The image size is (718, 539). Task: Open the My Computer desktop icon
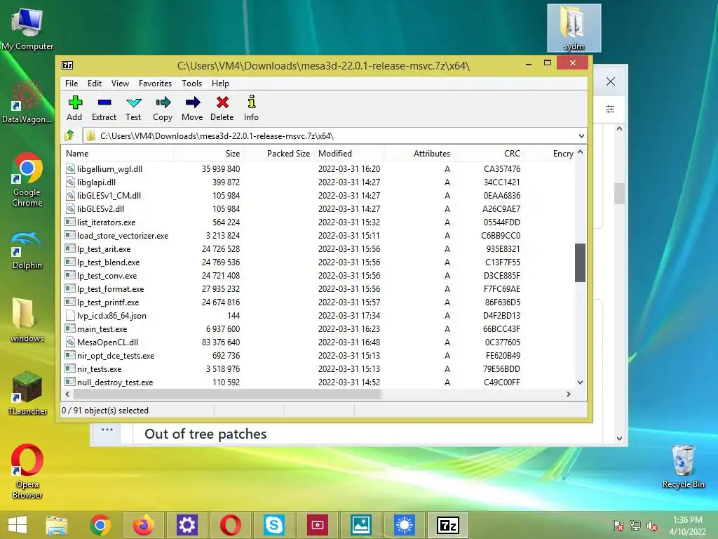pyautogui.click(x=27, y=29)
